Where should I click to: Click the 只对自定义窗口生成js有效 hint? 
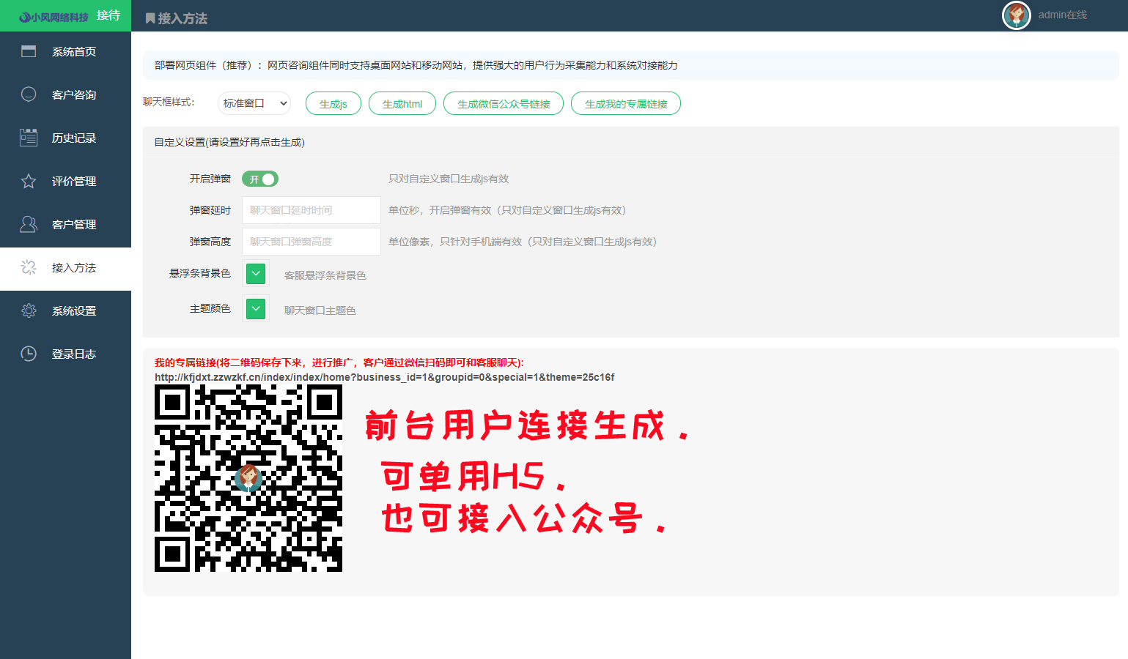pos(449,179)
